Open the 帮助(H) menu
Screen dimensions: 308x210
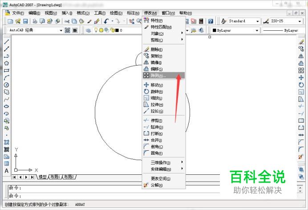click(x=186, y=13)
